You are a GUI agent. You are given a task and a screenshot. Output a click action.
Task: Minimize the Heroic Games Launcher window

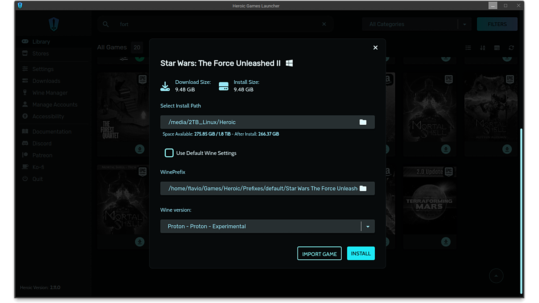[x=493, y=6]
